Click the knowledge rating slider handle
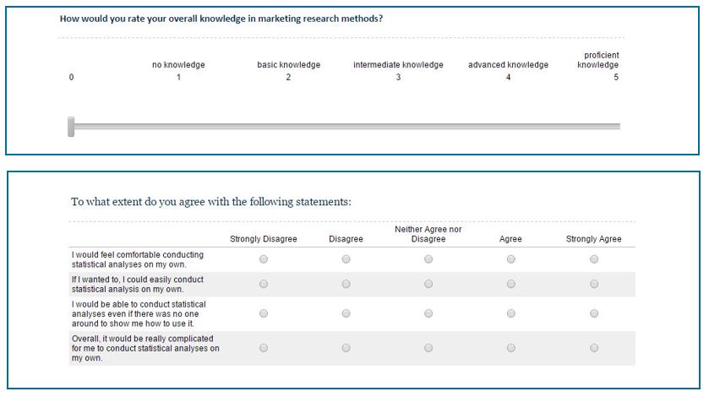 click(x=71, y=127)
